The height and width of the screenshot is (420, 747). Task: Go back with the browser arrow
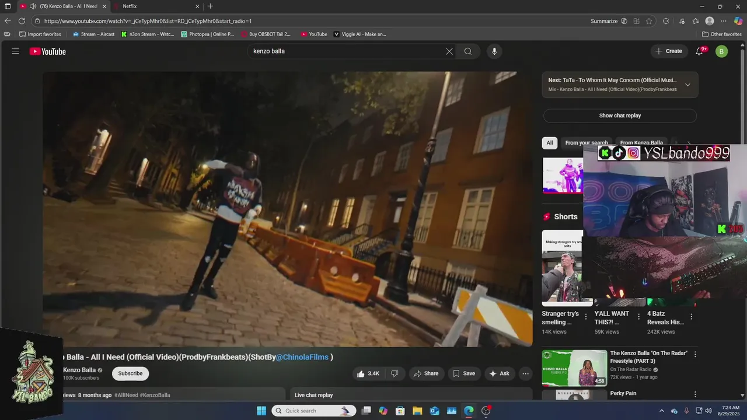pos(8,21)
